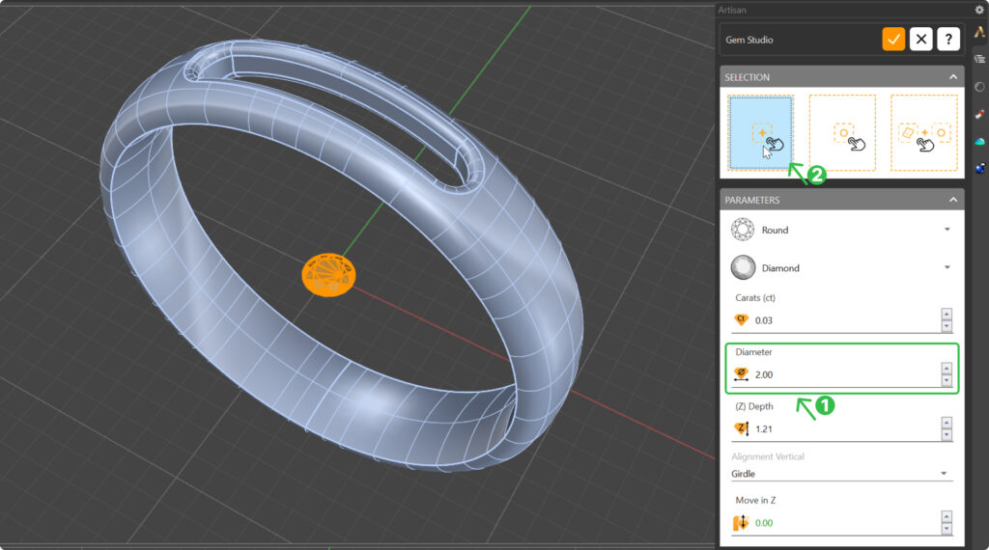Collapse the SELECTION section
Screen dimensions: 989x550
click(952, 77)
